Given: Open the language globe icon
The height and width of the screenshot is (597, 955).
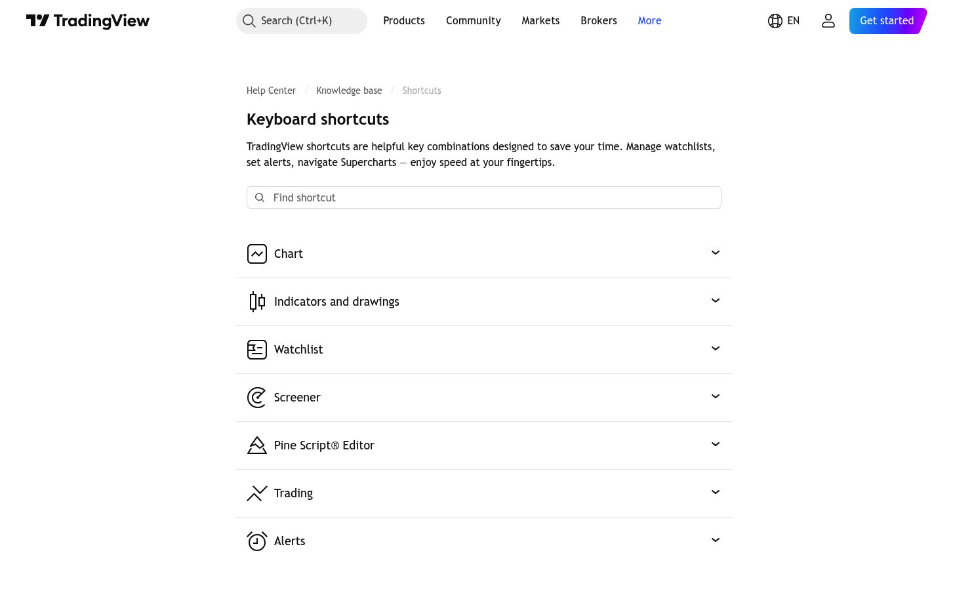Looking at the screenshot, I should coord(775,21).
